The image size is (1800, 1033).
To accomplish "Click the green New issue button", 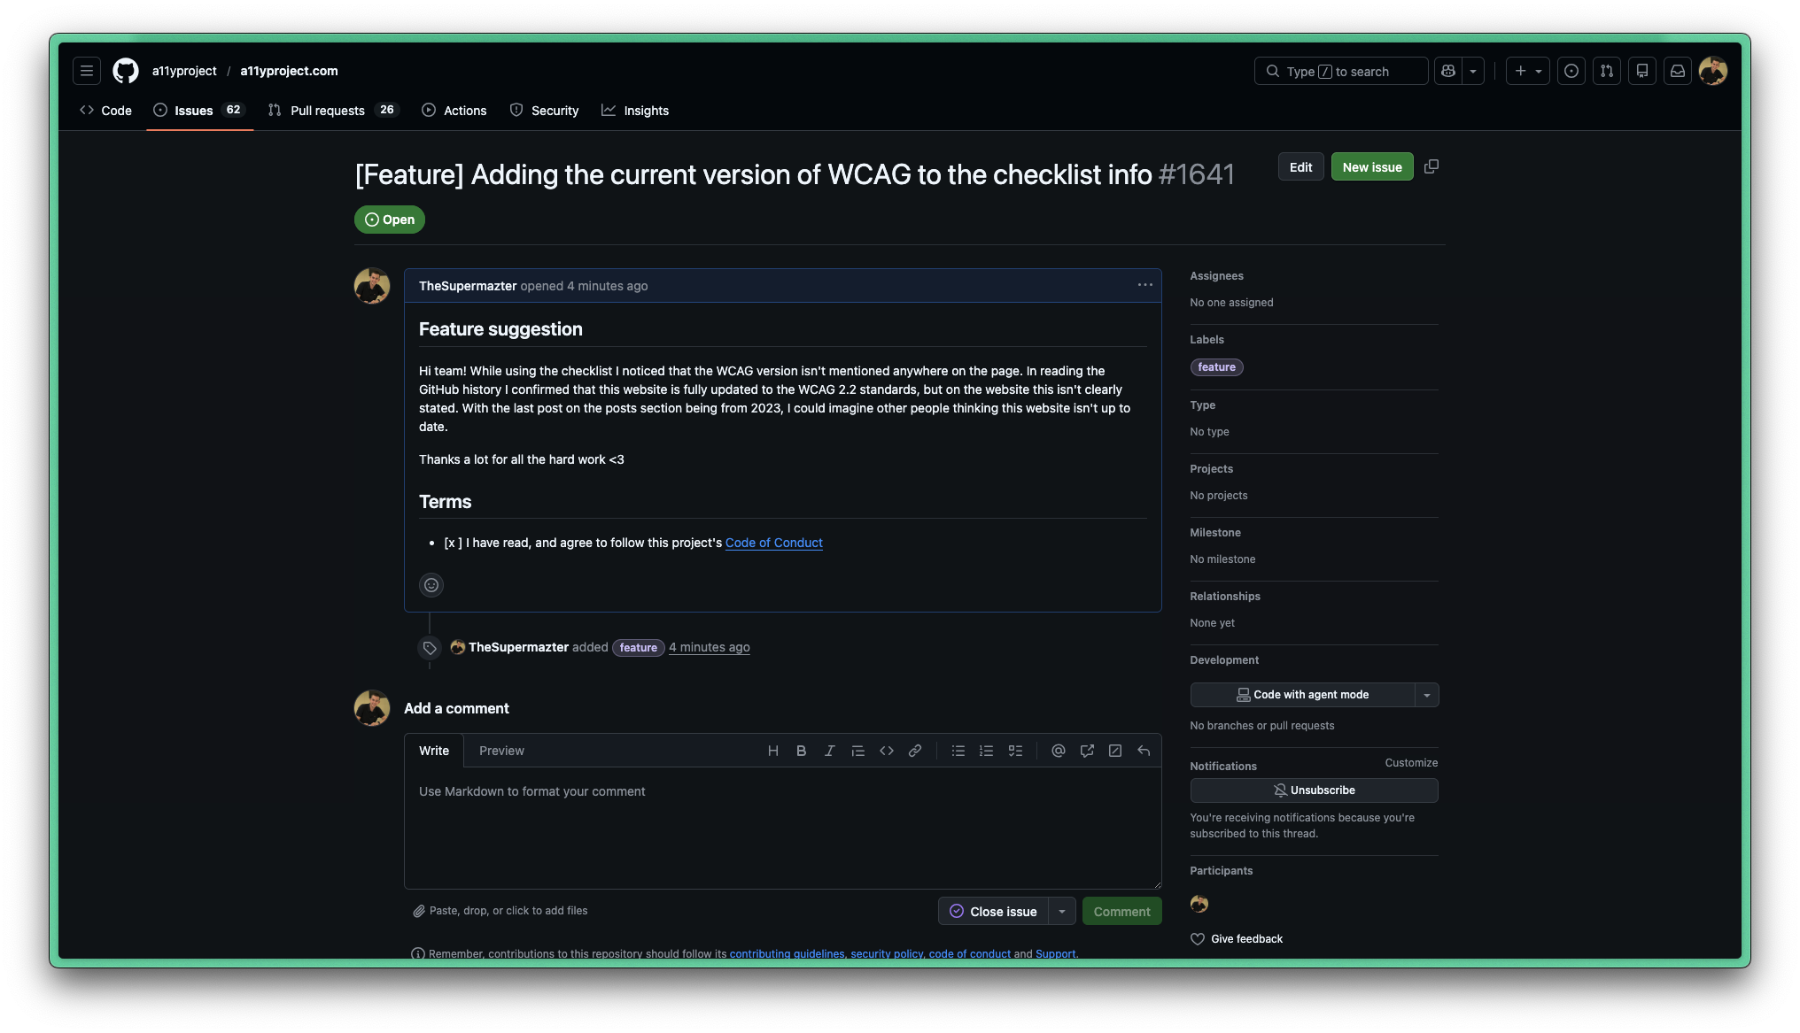I will pyautogui.click(x=1371, y=166).
